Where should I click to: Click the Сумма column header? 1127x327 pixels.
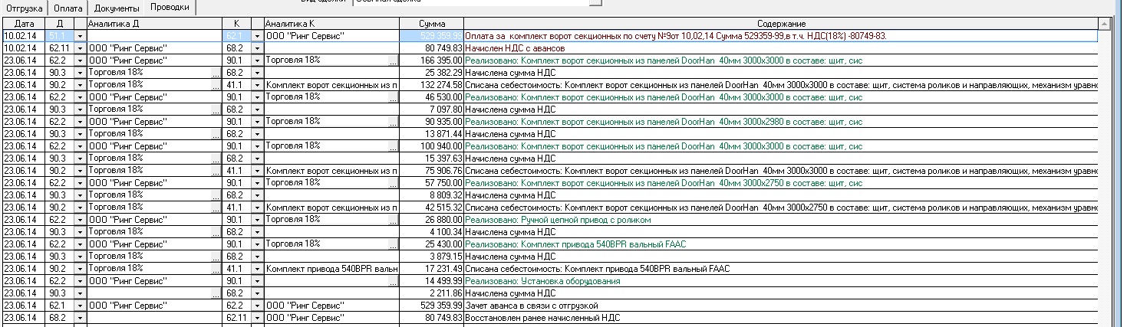(432, 25)
